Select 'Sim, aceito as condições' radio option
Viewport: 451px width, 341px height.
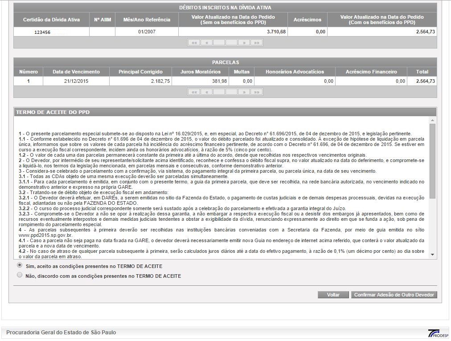(x=20, y=265)
